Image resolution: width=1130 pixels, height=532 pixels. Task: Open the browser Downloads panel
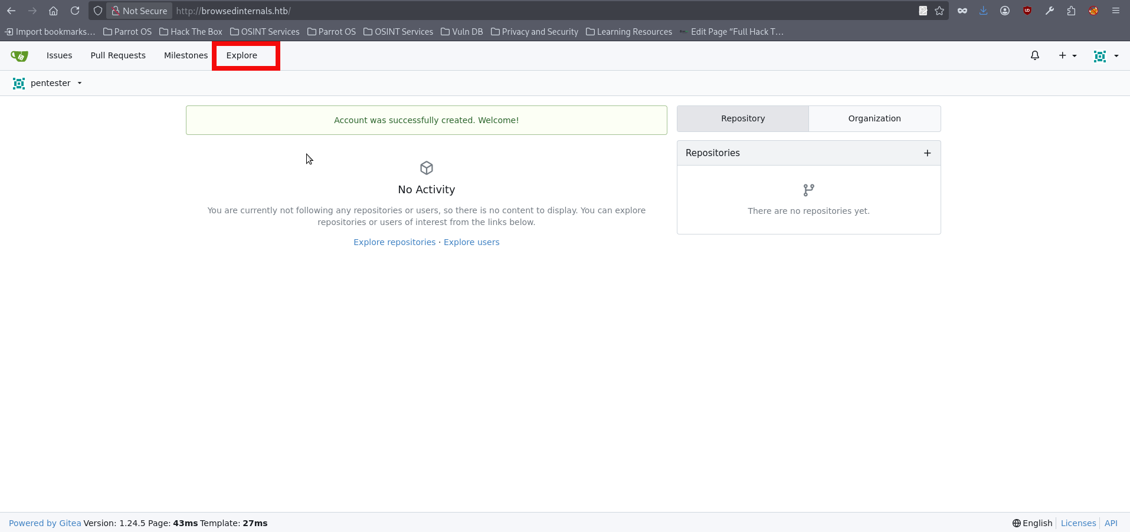point(982,11)
